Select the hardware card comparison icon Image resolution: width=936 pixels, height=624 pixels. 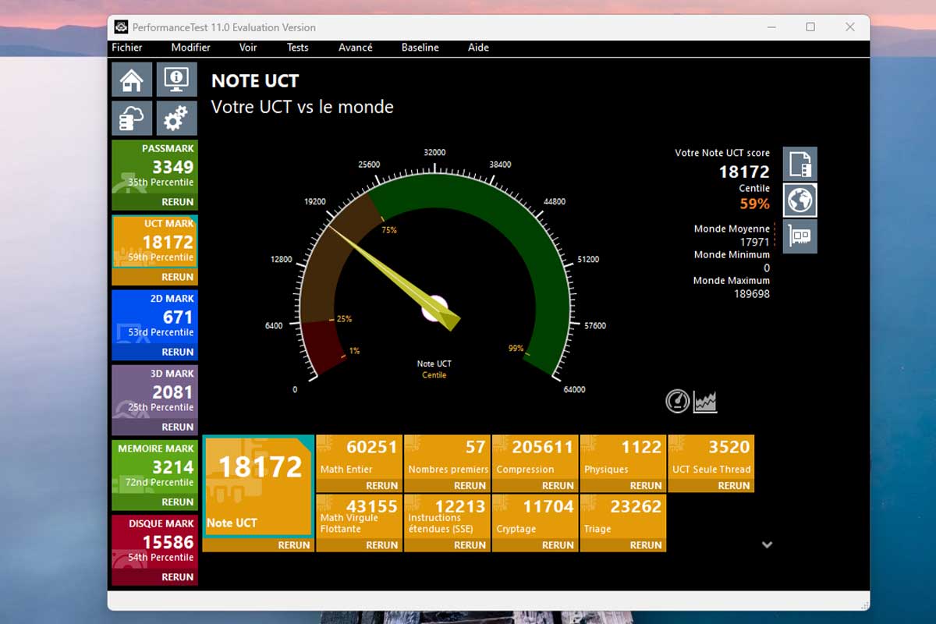pos(800,236)
